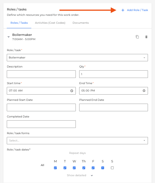Image resolution: width=155 pixels, height=183 pixels.
Task: Open the Documents tab
Action: pyautogui.click(x=81, y=23)
